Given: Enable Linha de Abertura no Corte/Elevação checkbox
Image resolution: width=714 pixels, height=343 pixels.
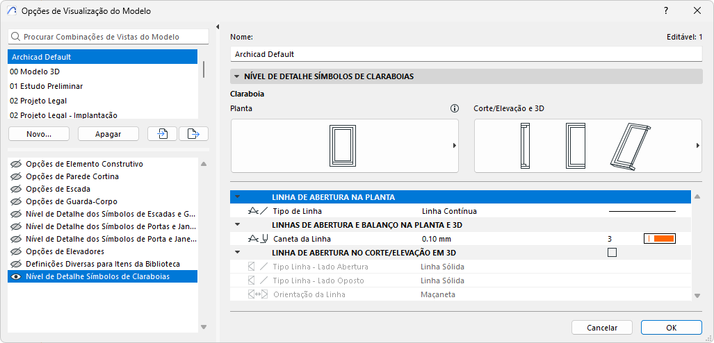Looking at the screenshot, I should click(612, 253).
